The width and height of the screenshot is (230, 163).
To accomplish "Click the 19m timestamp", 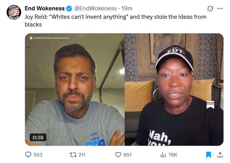I will (127, 8).
